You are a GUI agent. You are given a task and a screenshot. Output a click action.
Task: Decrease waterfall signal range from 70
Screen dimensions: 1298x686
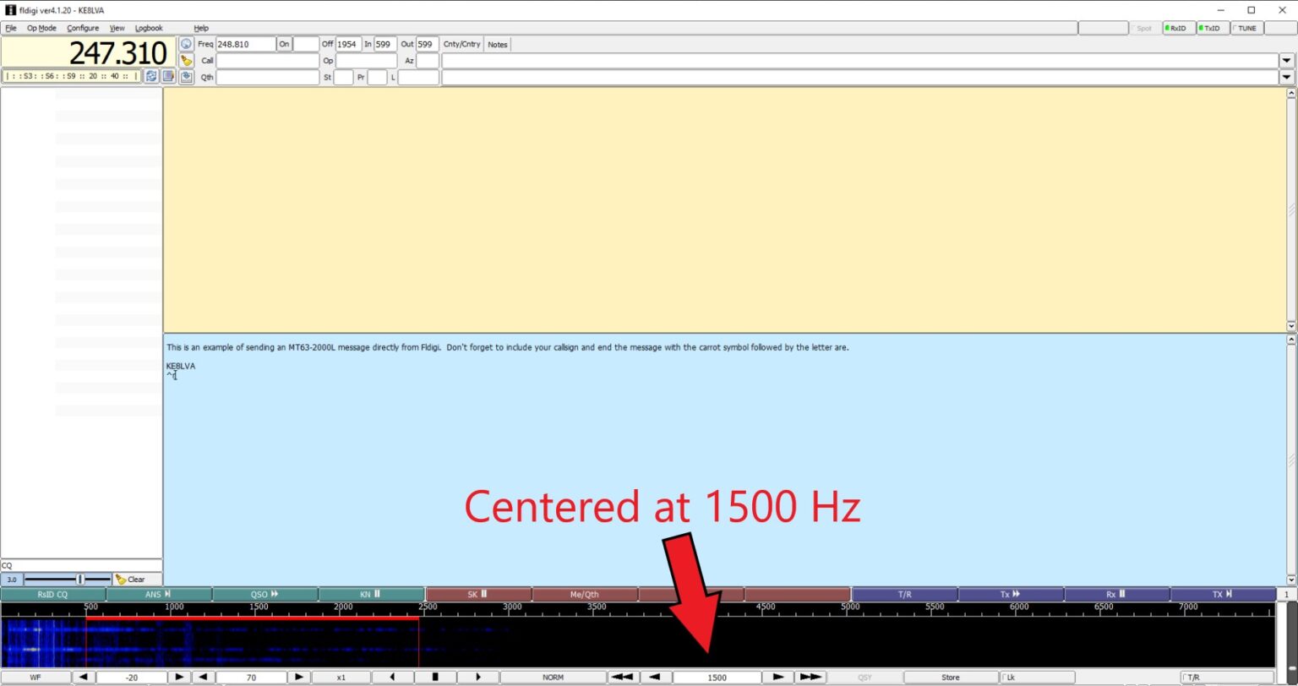click(203, 678)
